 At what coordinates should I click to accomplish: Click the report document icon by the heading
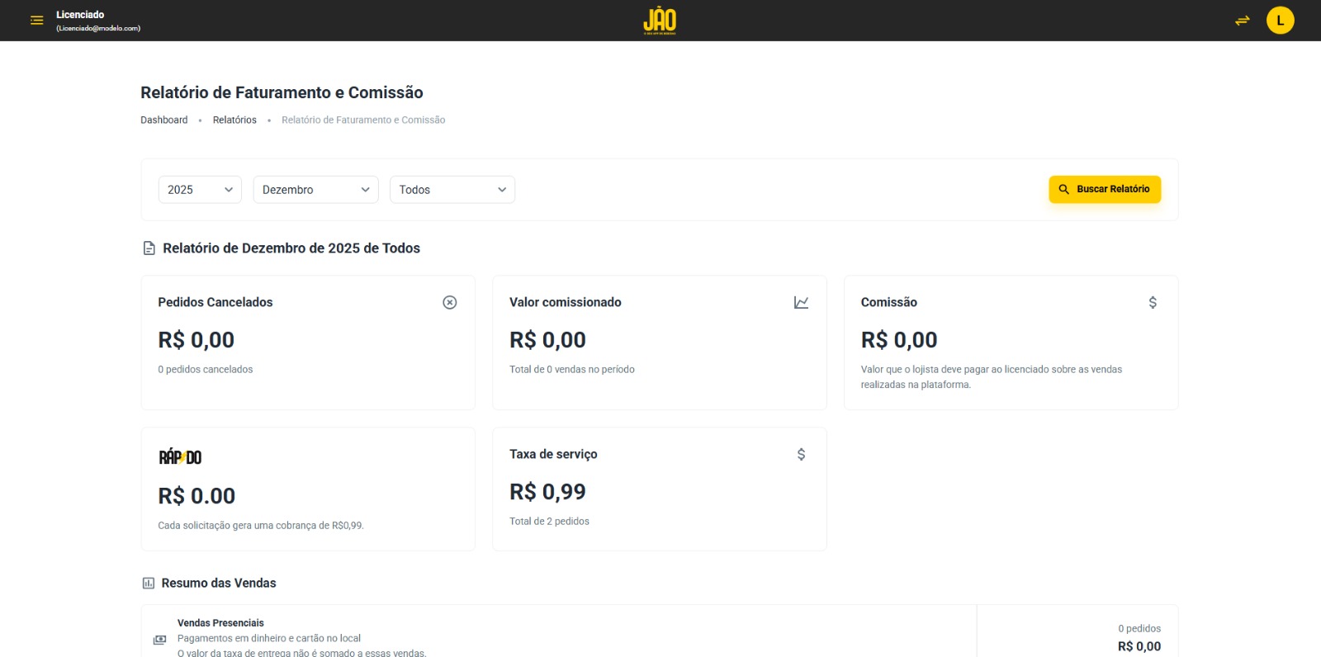click(x=149, y=248)
